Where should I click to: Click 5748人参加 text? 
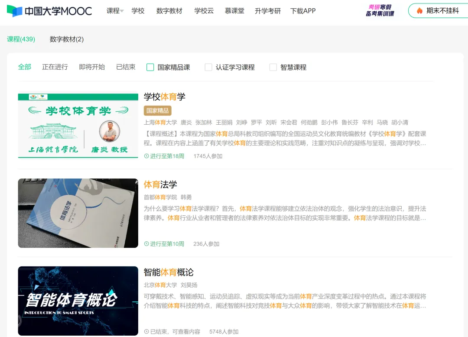tap(224, 332)
